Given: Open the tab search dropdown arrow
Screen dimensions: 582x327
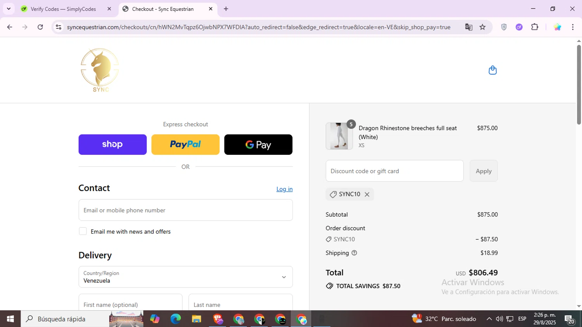Looking at the screenshot, I should point(9,9).
